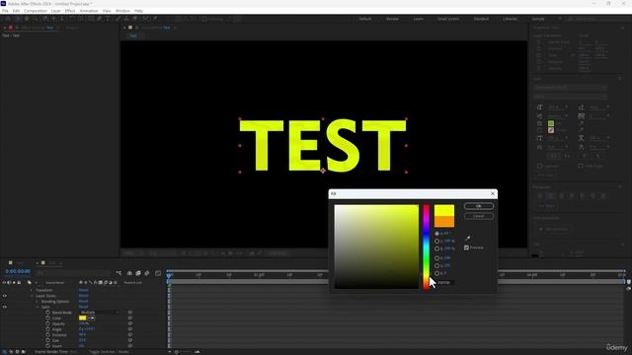The height and width of the screenshot is (355, 632).
Task: Click the stopwatch beside Angle
Action: (x=48, y=329)
